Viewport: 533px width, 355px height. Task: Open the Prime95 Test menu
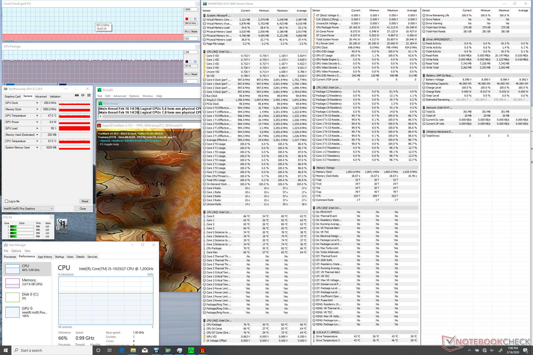point(100,96)
